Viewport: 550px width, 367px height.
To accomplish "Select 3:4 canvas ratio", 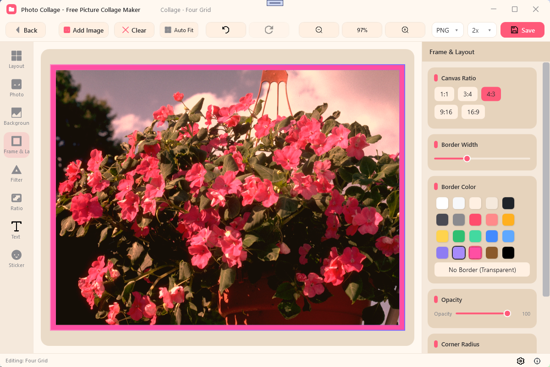I will click(x=467, y=94).
